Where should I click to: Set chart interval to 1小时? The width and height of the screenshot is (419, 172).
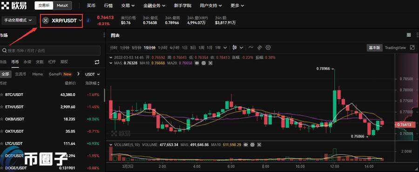(x=162, y=48)
